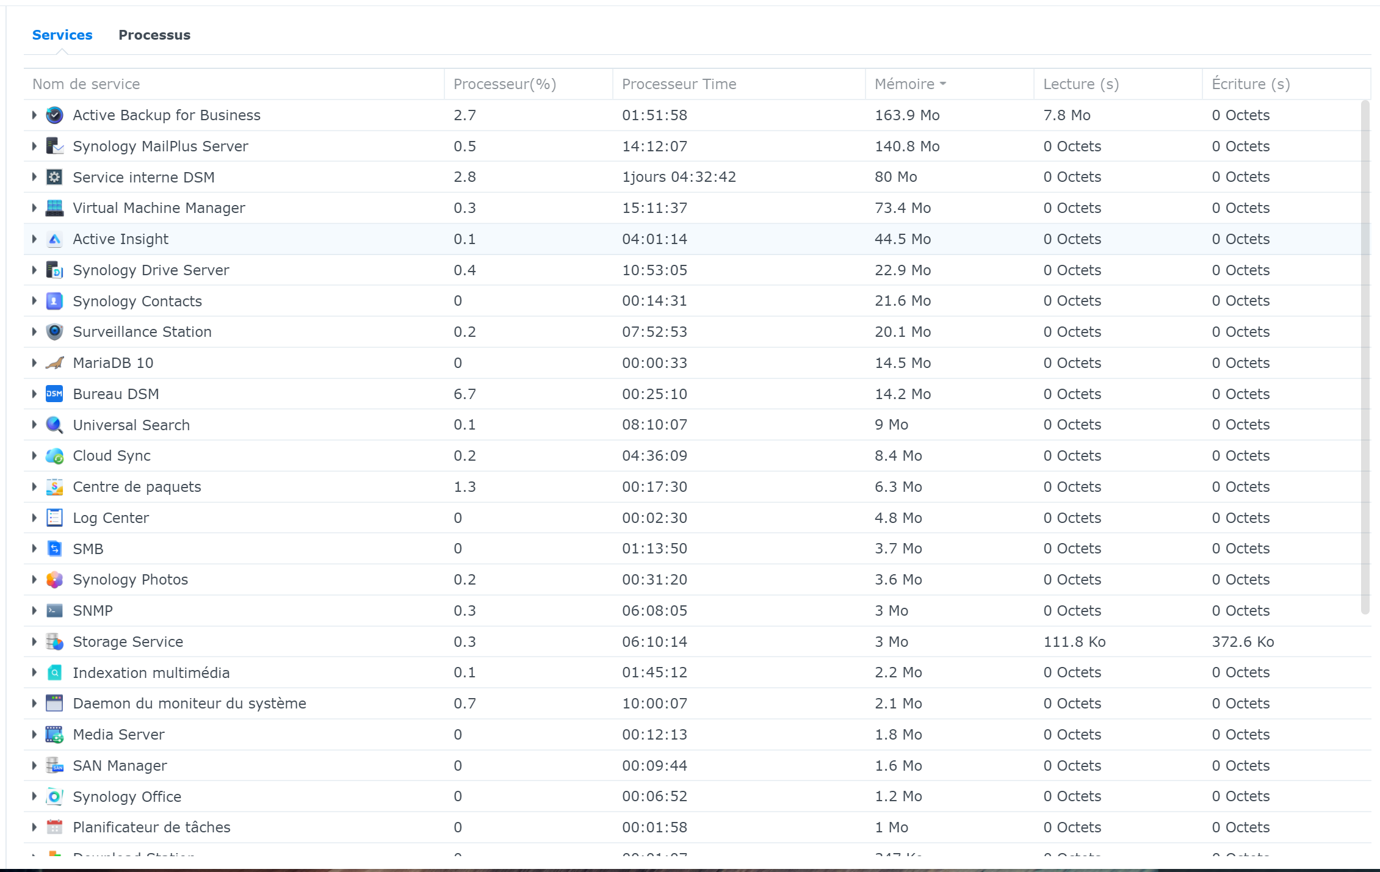Click the Cloud Sync icon
Viewport: 1380px width, 872px height.
(x=54, y=456)
